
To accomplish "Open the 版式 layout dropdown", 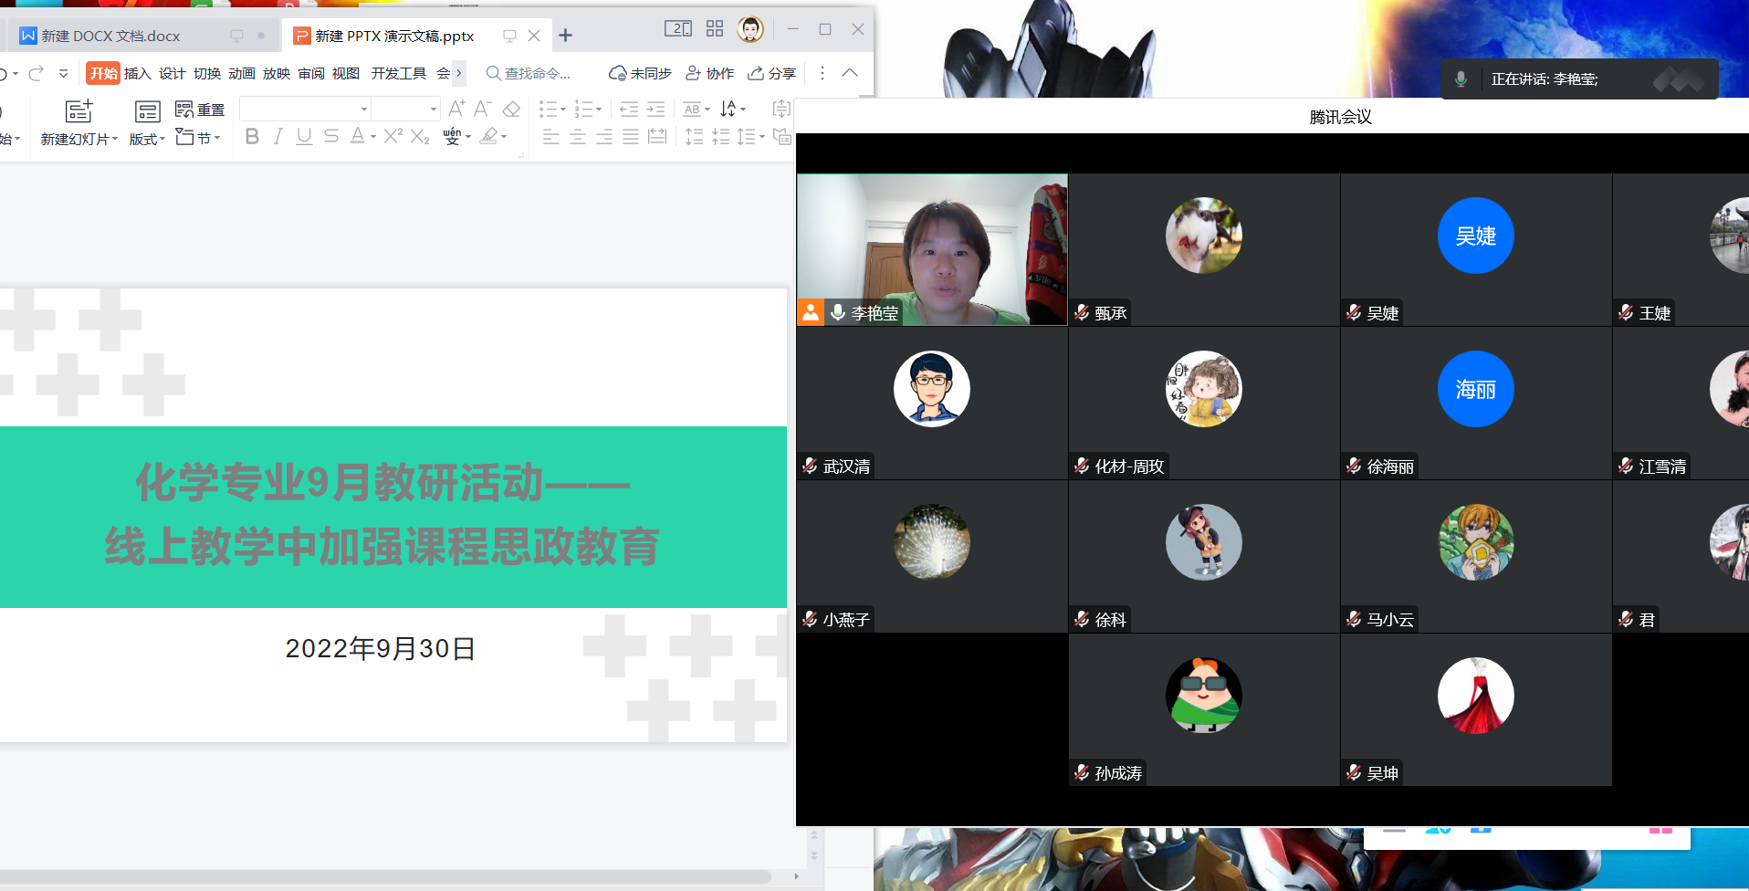I will click(147, 139).
